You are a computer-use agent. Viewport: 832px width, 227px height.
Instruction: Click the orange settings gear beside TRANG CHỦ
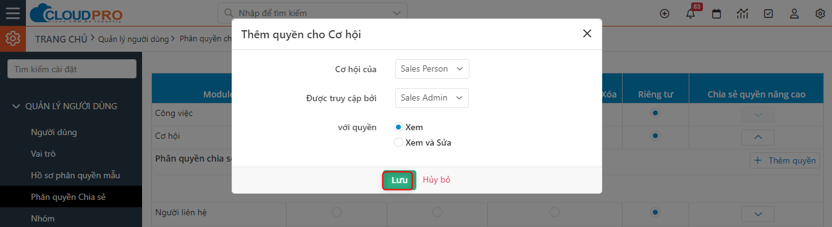[12, 39]
